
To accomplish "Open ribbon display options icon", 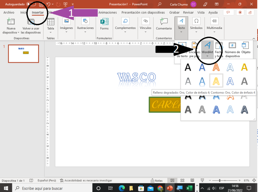I will [x=217, y=4].
